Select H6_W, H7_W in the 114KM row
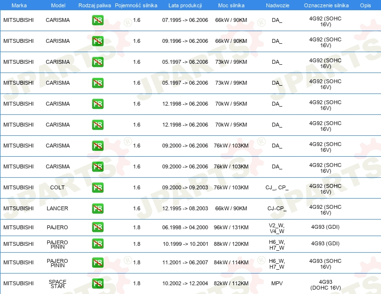Screen dimensions: 381x294 click(x=277, y=264)
